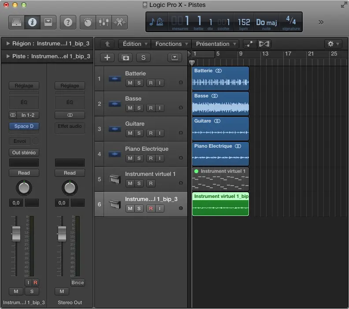Click the Space D effect slot
This screenshot has height=309, width=349.
(x=24, y=126)
